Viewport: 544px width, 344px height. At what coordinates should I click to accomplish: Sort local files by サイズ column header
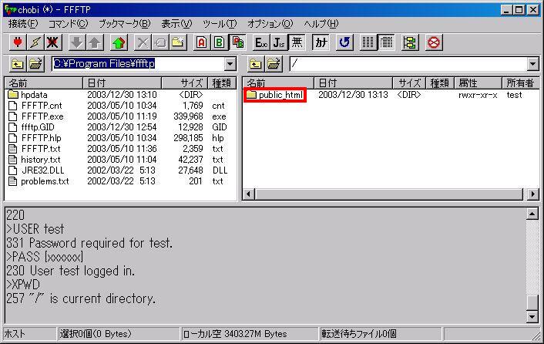click(191, 83)
